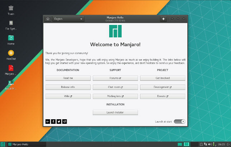Open the Reddit social link
Viewport: 231px width, 147px height.
tap(64, 121)
